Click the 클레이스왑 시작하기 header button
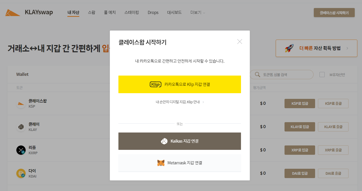The width and height of the screenshot is (362, 191). pyautogui.click(x=334, y=12)
